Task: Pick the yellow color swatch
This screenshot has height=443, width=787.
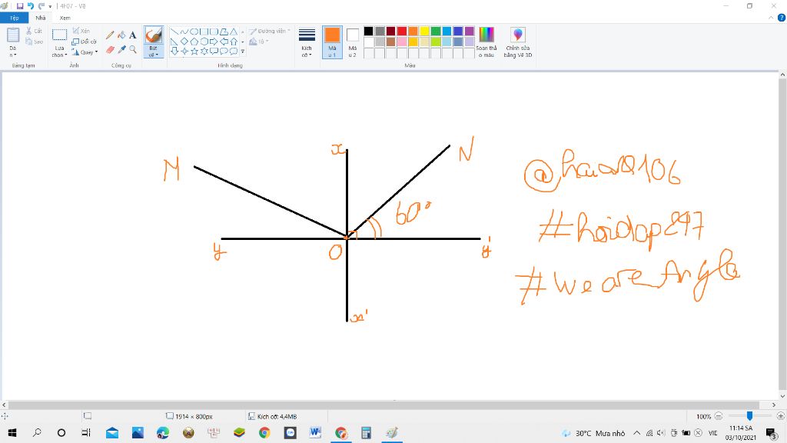Action: pos(424,31)
